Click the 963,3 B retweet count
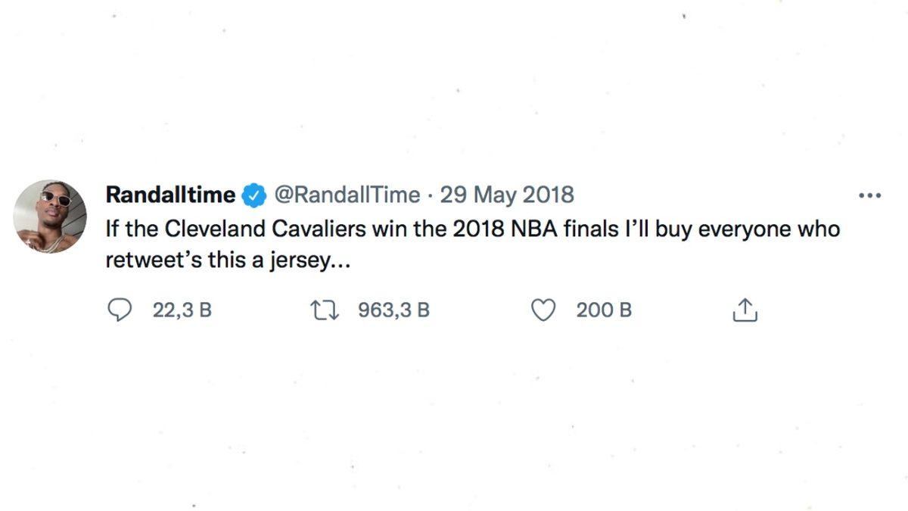908x511 pixels. click(x=393, y=310)
